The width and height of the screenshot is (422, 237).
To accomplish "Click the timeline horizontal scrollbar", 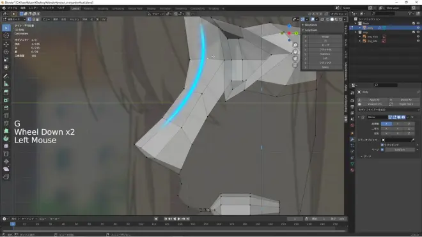I will click(173, 231).
